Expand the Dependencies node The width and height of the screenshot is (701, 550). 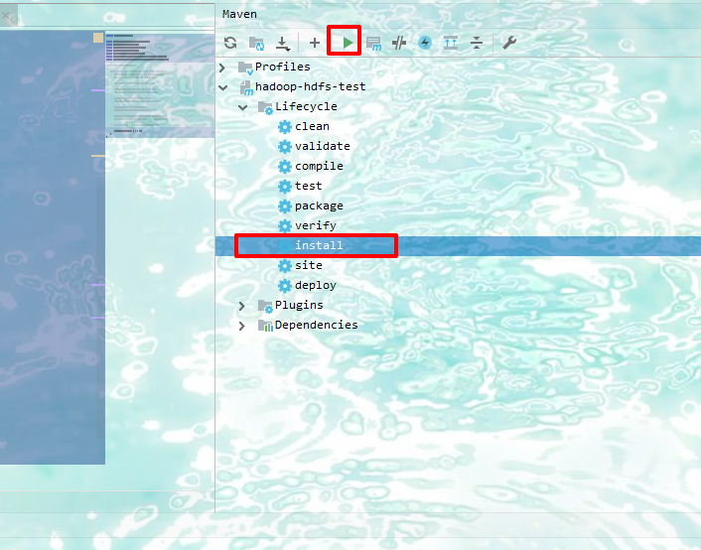242,326
